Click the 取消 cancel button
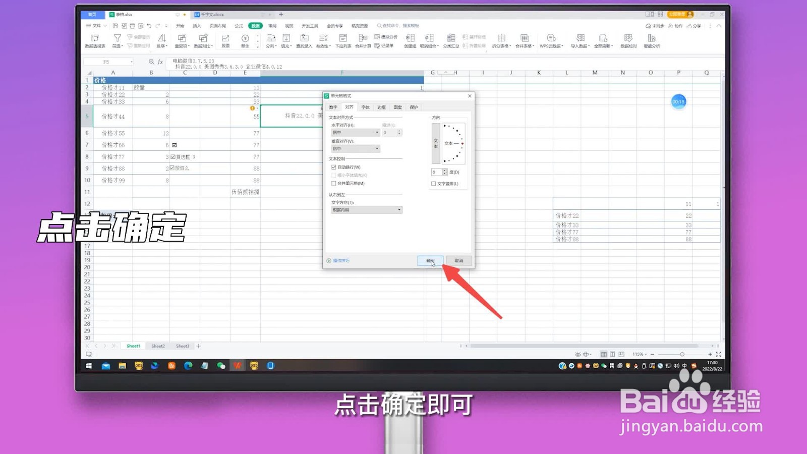This screenshot has width=807, height=454. tap(459, 261)
